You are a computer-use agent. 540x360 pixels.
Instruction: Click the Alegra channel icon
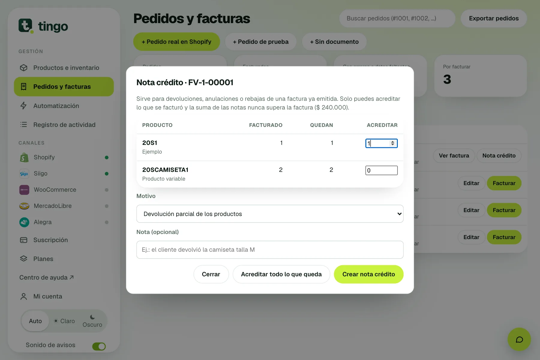click(x=24, y=222)
